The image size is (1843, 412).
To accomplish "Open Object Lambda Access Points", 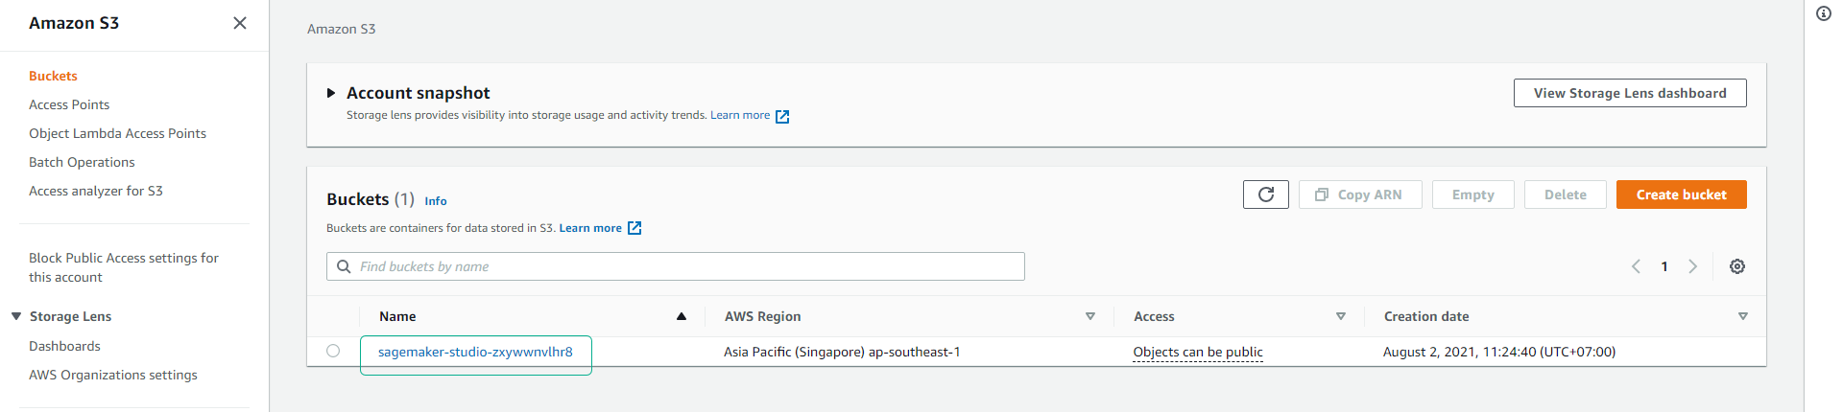I will [117, 133].
